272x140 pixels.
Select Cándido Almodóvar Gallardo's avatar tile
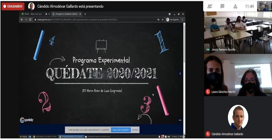pos(238,118)
